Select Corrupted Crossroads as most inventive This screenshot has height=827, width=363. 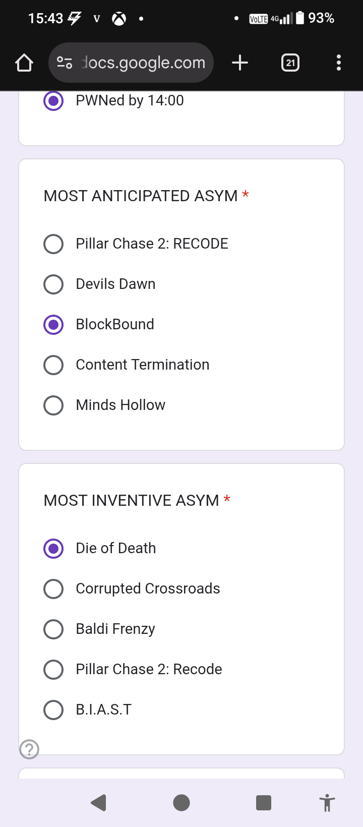53,589
